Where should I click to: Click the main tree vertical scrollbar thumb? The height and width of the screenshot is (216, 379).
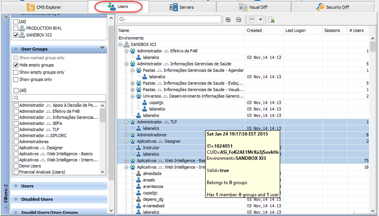[x=373, y=47]
